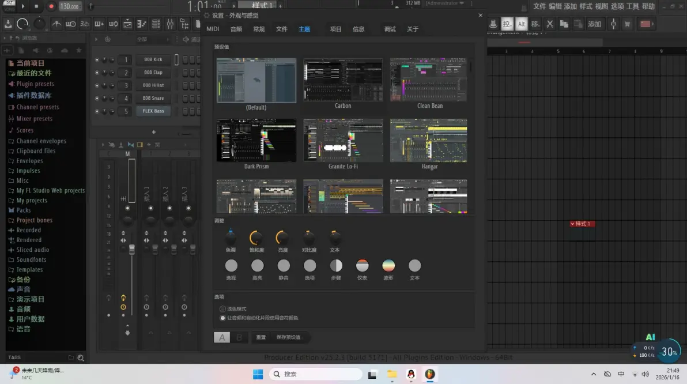Open the 文件 menu in main menu bar

click(x=539, y=6)
